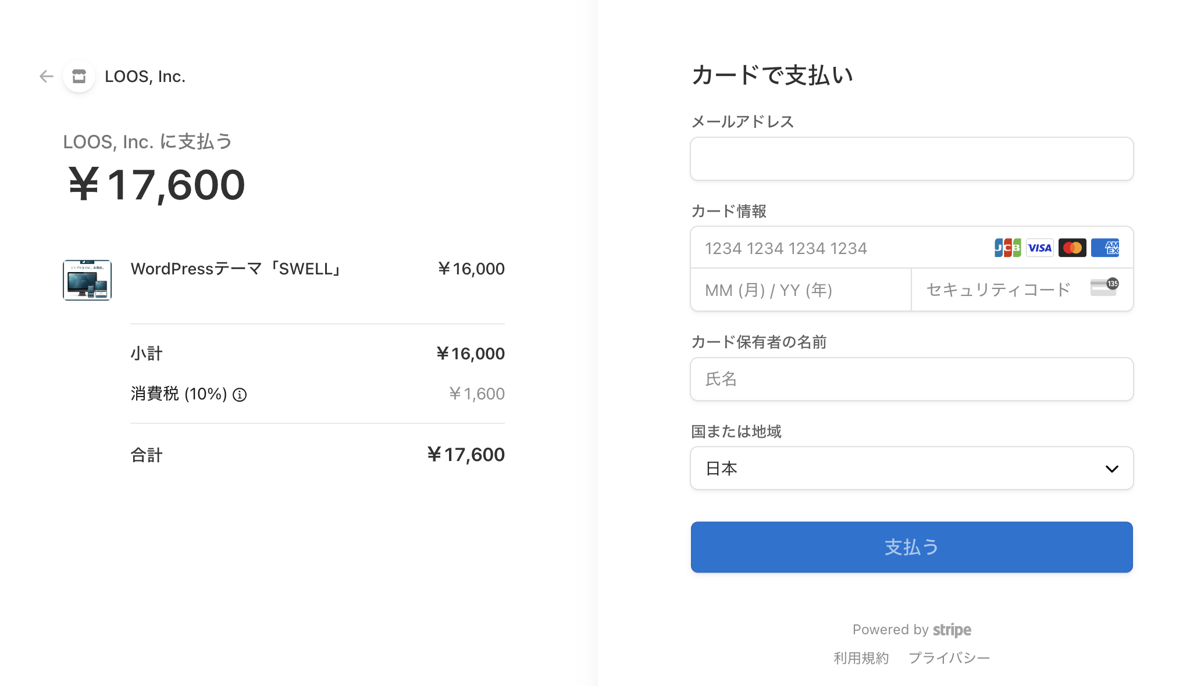Viewport: 1190px width, 686px height.
Task: Click the SWELL theme product thumbnail
Action: 87,280
